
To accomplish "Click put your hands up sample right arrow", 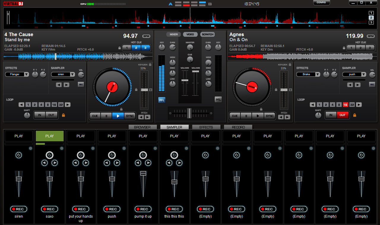I will (x=86, y=163).
